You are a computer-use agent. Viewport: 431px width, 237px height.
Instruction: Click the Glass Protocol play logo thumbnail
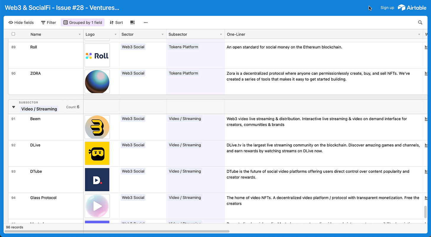pos(97,206)
